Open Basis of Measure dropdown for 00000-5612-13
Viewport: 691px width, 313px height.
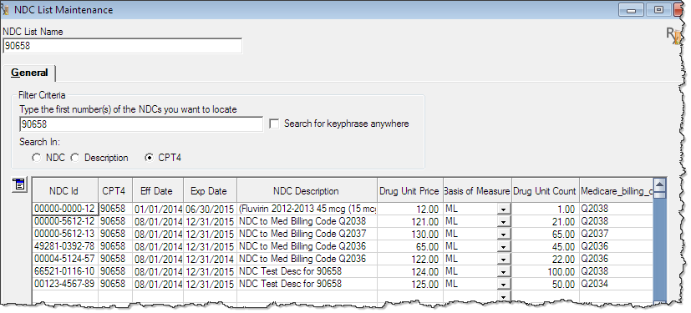click(504, 235)
